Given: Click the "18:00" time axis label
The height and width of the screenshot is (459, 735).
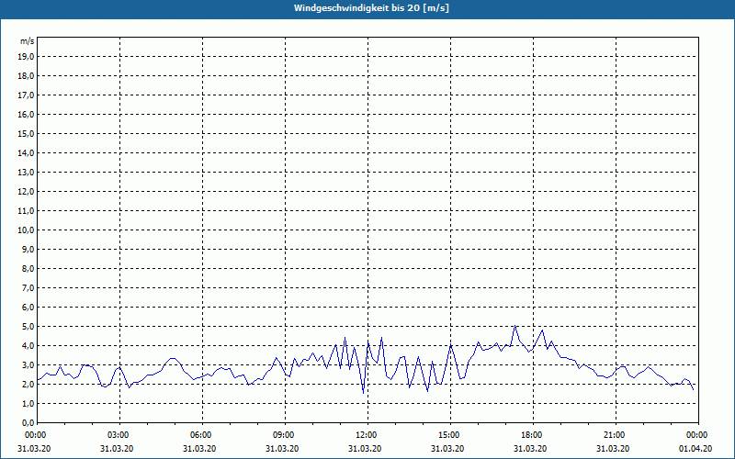Looking at the screenshot, I should pos(534,435).
